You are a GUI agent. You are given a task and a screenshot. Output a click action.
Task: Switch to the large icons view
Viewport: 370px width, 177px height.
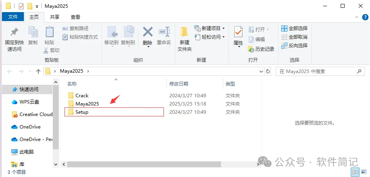pos(364,172)
